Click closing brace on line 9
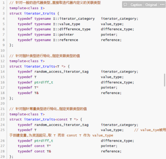The image size is (166, 159). (11, 45)
